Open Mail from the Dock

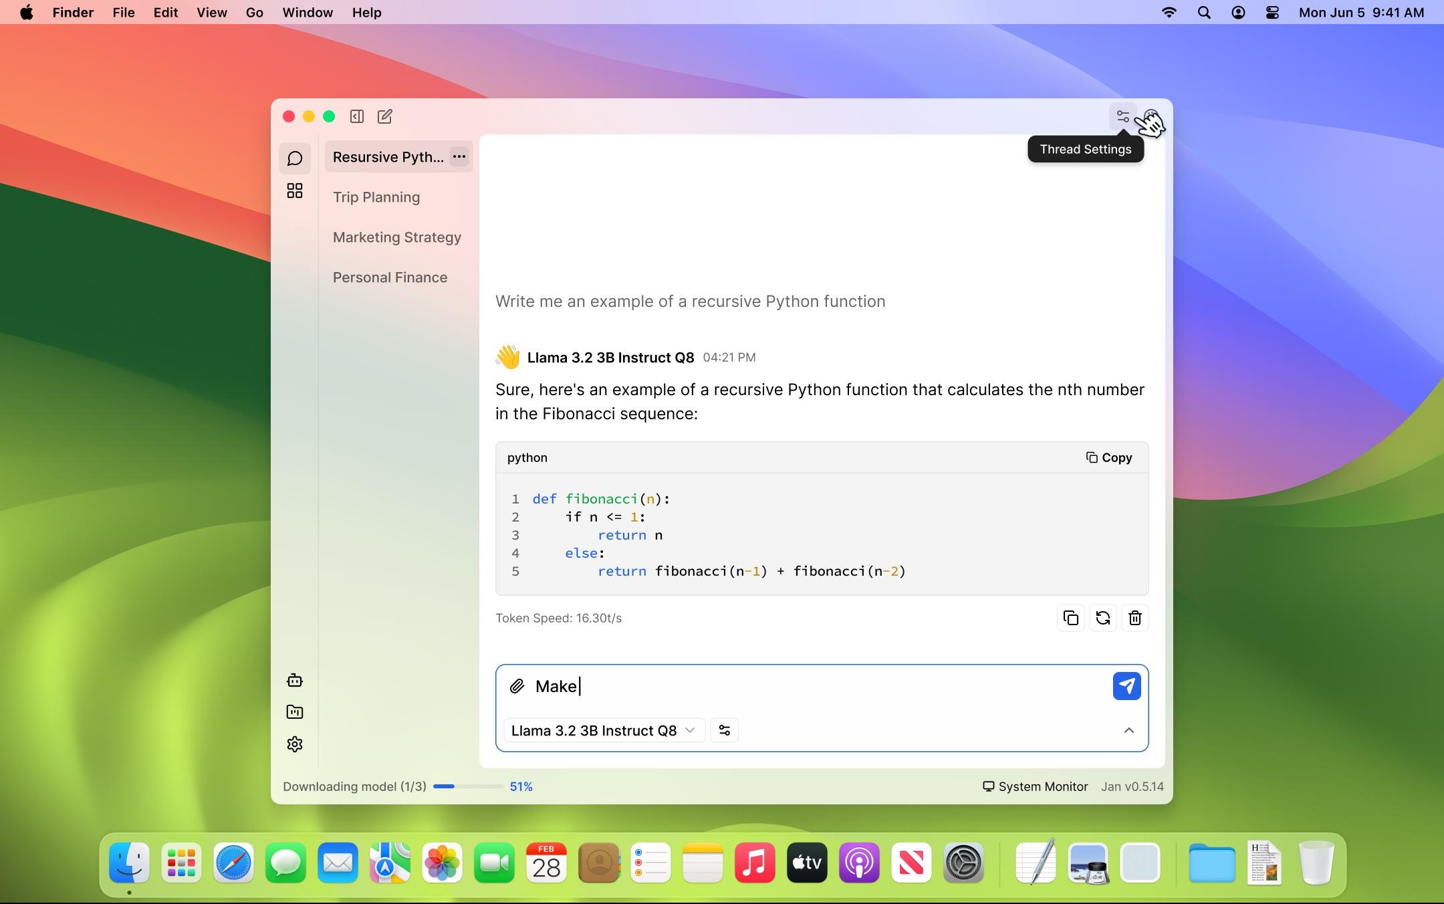point(338,863)
